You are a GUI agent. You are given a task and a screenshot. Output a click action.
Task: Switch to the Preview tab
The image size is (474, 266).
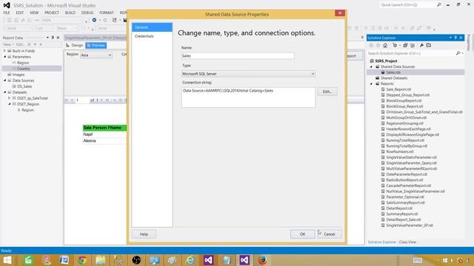coord(96,45)
